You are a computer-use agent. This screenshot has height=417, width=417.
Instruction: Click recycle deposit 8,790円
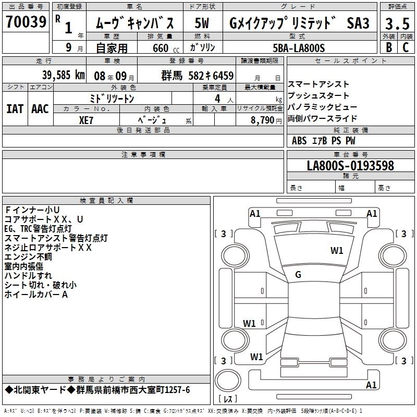point(266,120)
